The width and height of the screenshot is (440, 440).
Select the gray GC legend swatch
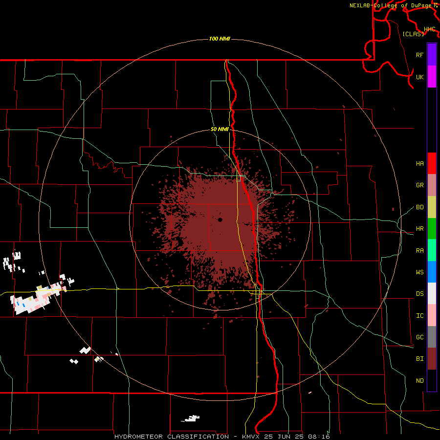coord(432,337)
